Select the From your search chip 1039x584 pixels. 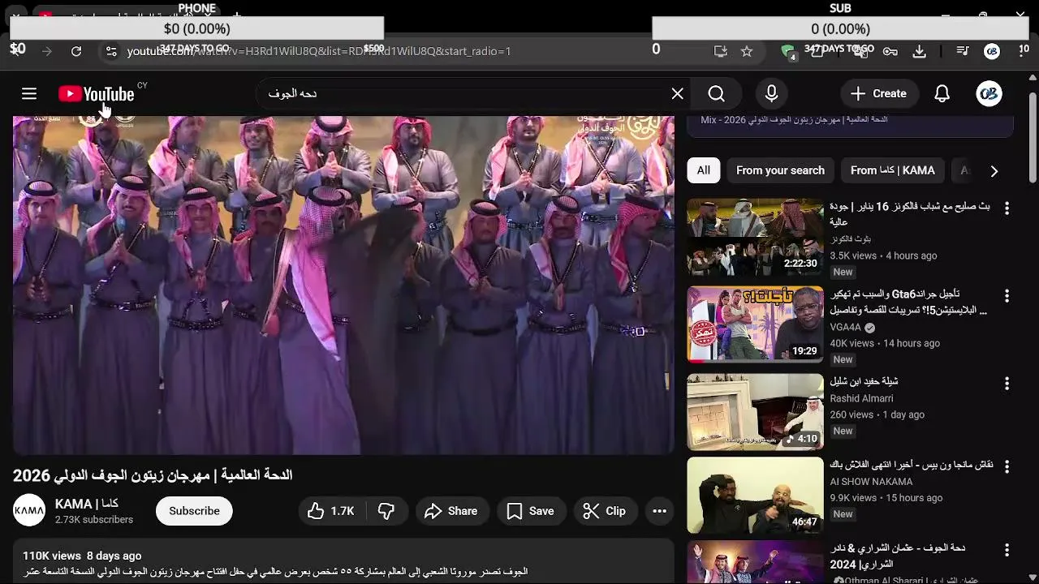click(x=780, y=170)
